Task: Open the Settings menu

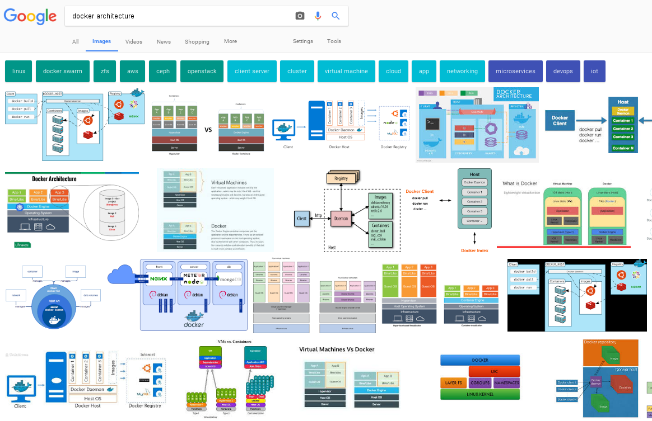Action: 302,41
